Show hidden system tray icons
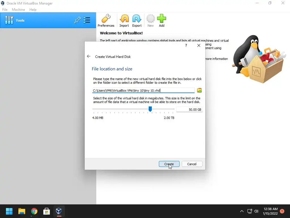 (242, 211)
